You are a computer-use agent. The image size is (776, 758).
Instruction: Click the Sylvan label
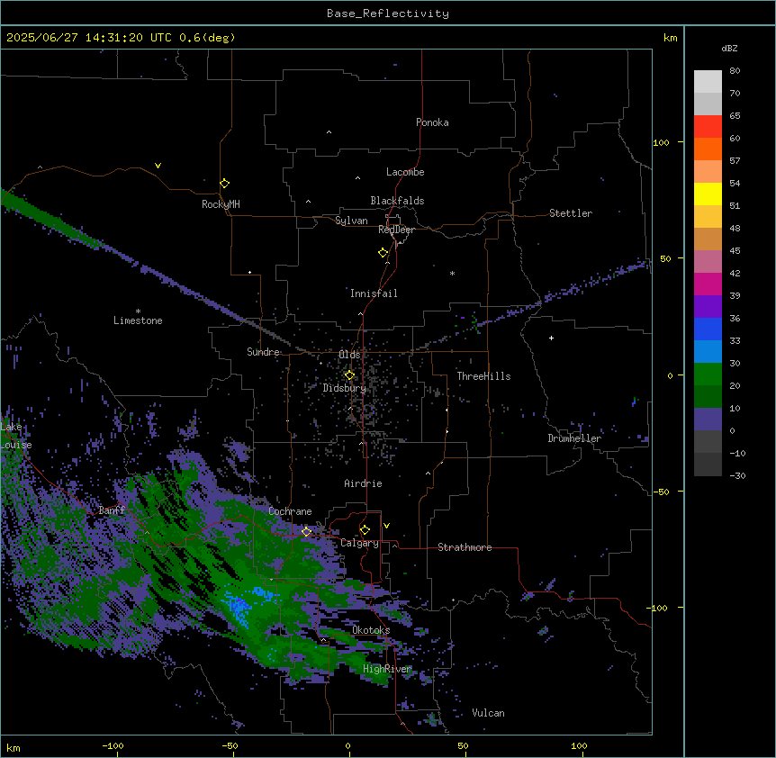point(351,221)
